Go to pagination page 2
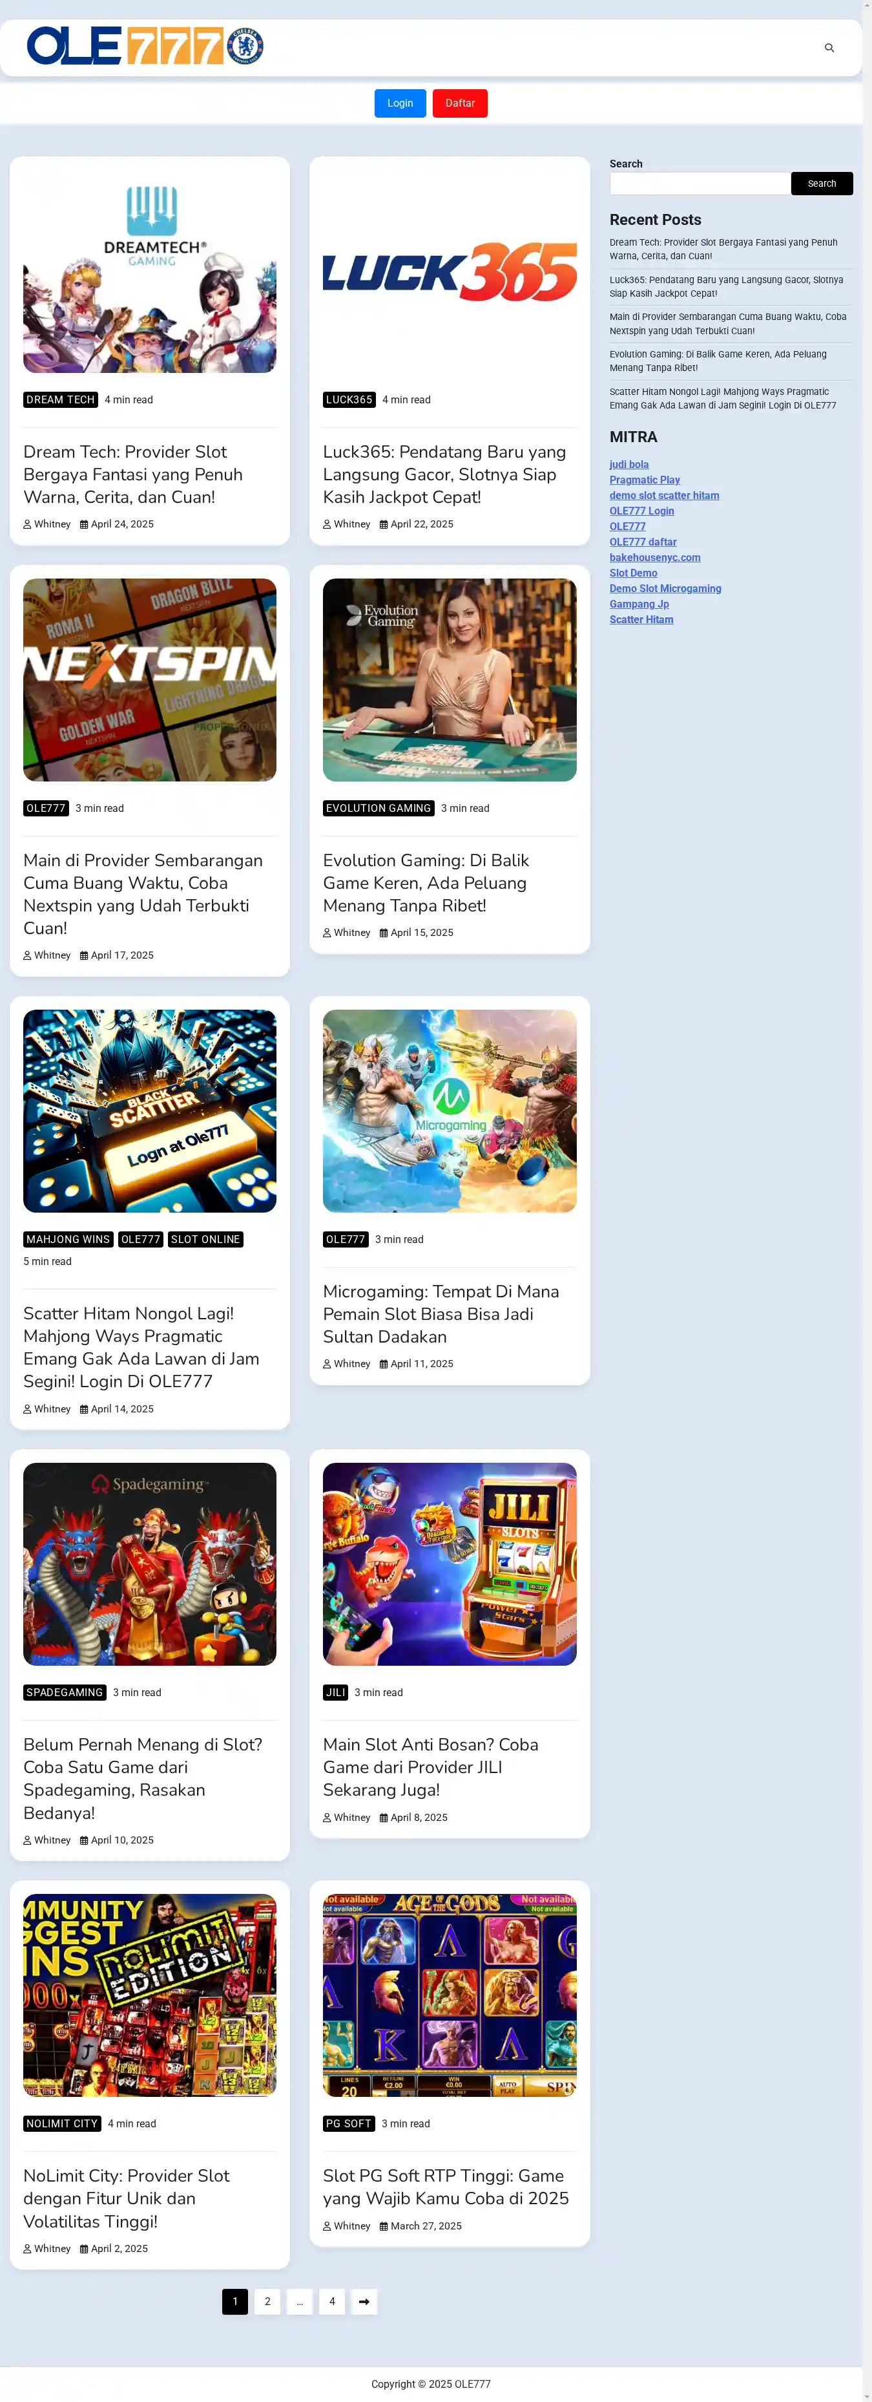Screen dimensions: 872x2402 [x=267, y=2301]
